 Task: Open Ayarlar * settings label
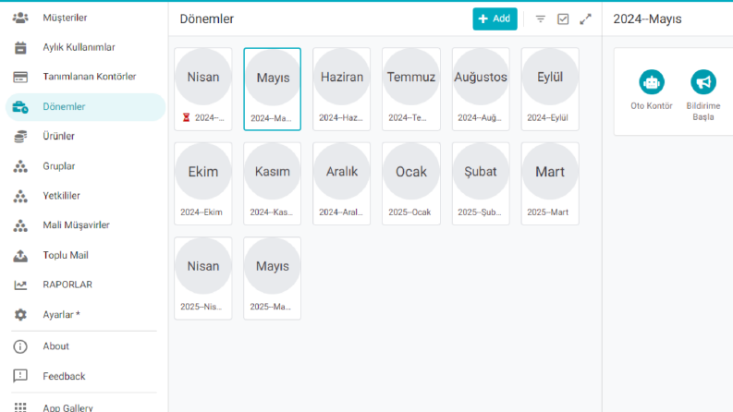tap(61, 315)
